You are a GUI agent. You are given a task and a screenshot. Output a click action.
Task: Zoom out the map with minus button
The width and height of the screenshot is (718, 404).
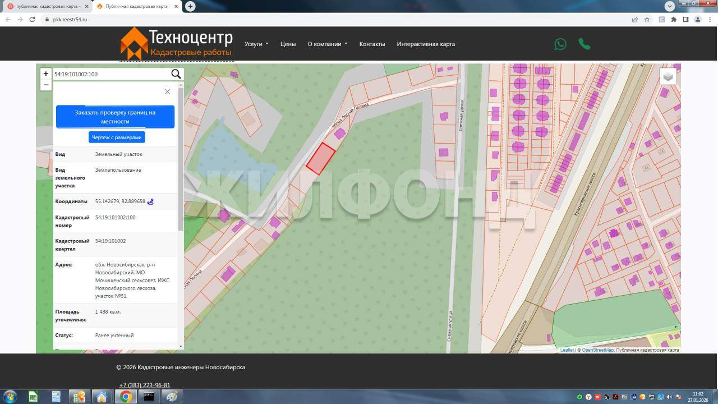click(46, 85)
